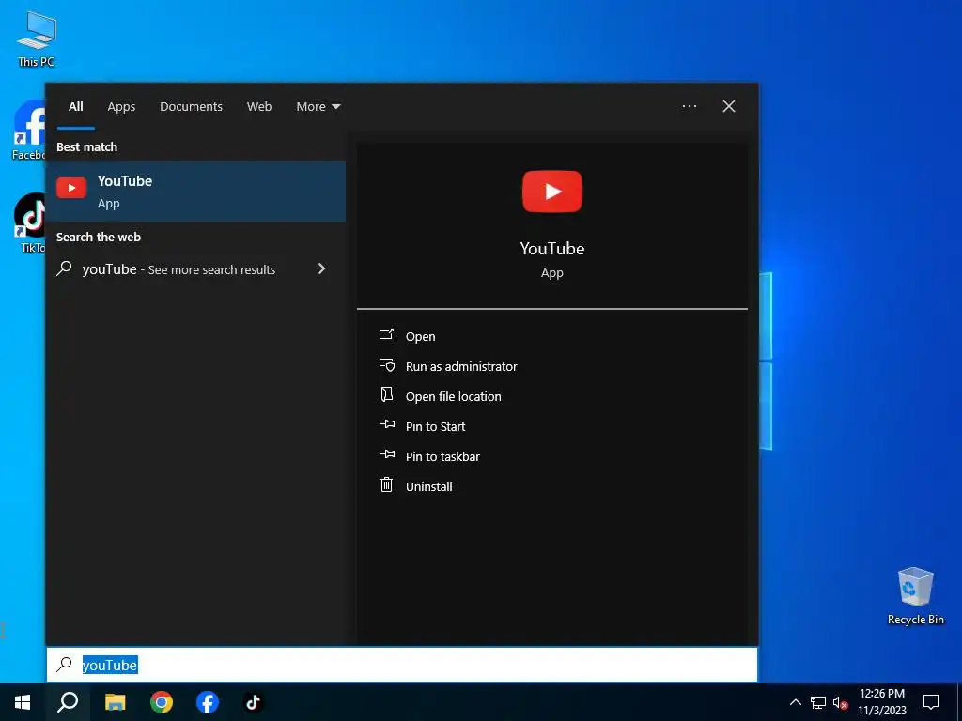Select Open for YouTube app
This screenshot has height=721, width=962.
(x=420, y=337)
